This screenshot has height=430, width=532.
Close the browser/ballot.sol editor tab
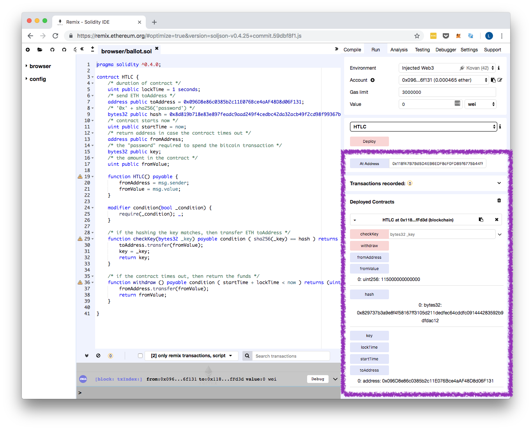pos(157,48)
